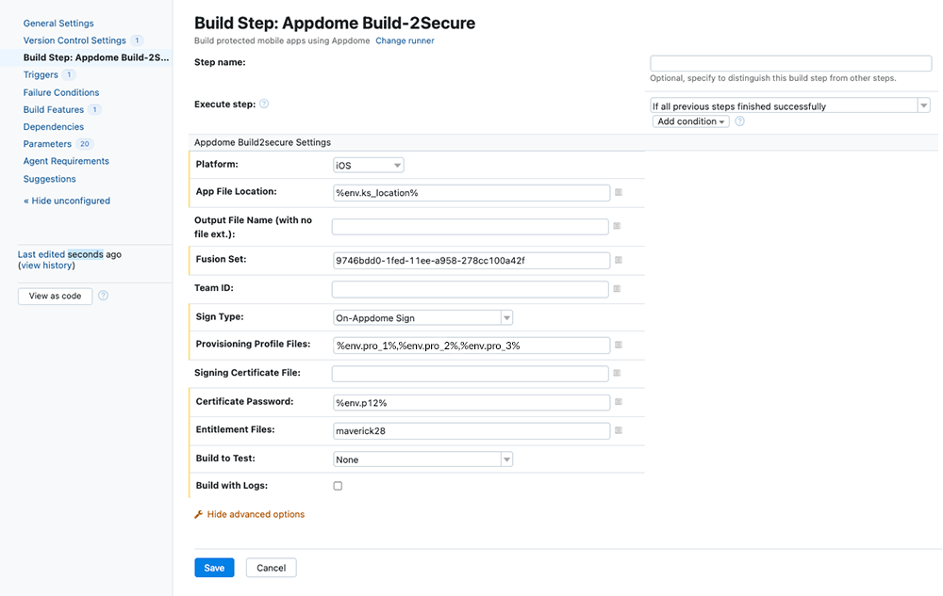This screenshot has height=596, width=943.
Task: Open the Platform dropdown showing iOS
Action: pos(369,166)
